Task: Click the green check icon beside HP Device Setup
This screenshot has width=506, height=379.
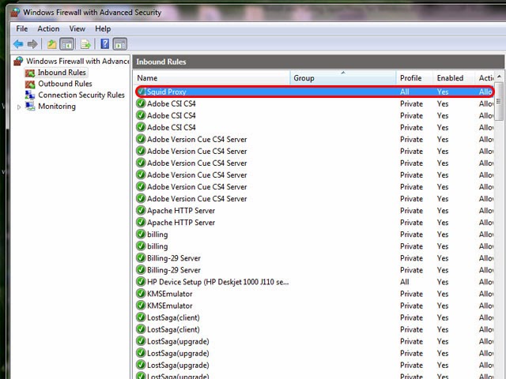Action: coord(141,282)
